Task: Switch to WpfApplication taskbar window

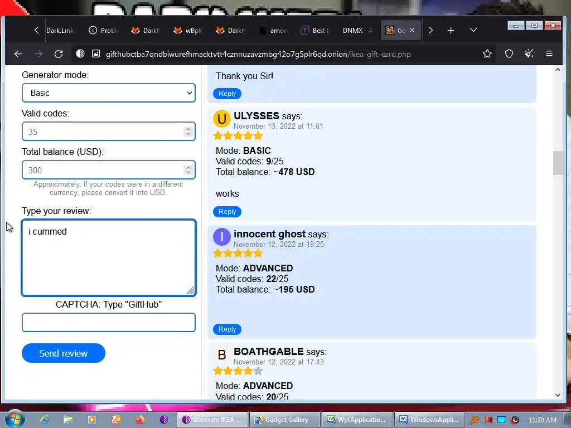Action: pos(357,420)
